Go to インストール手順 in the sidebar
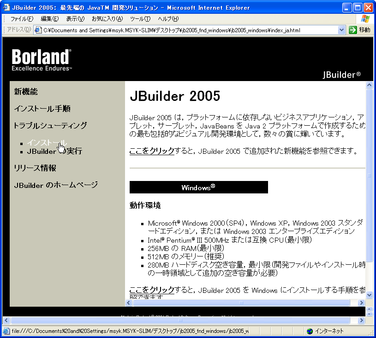Viewport: 376px width, 338px height. click(x=42, y=109)
